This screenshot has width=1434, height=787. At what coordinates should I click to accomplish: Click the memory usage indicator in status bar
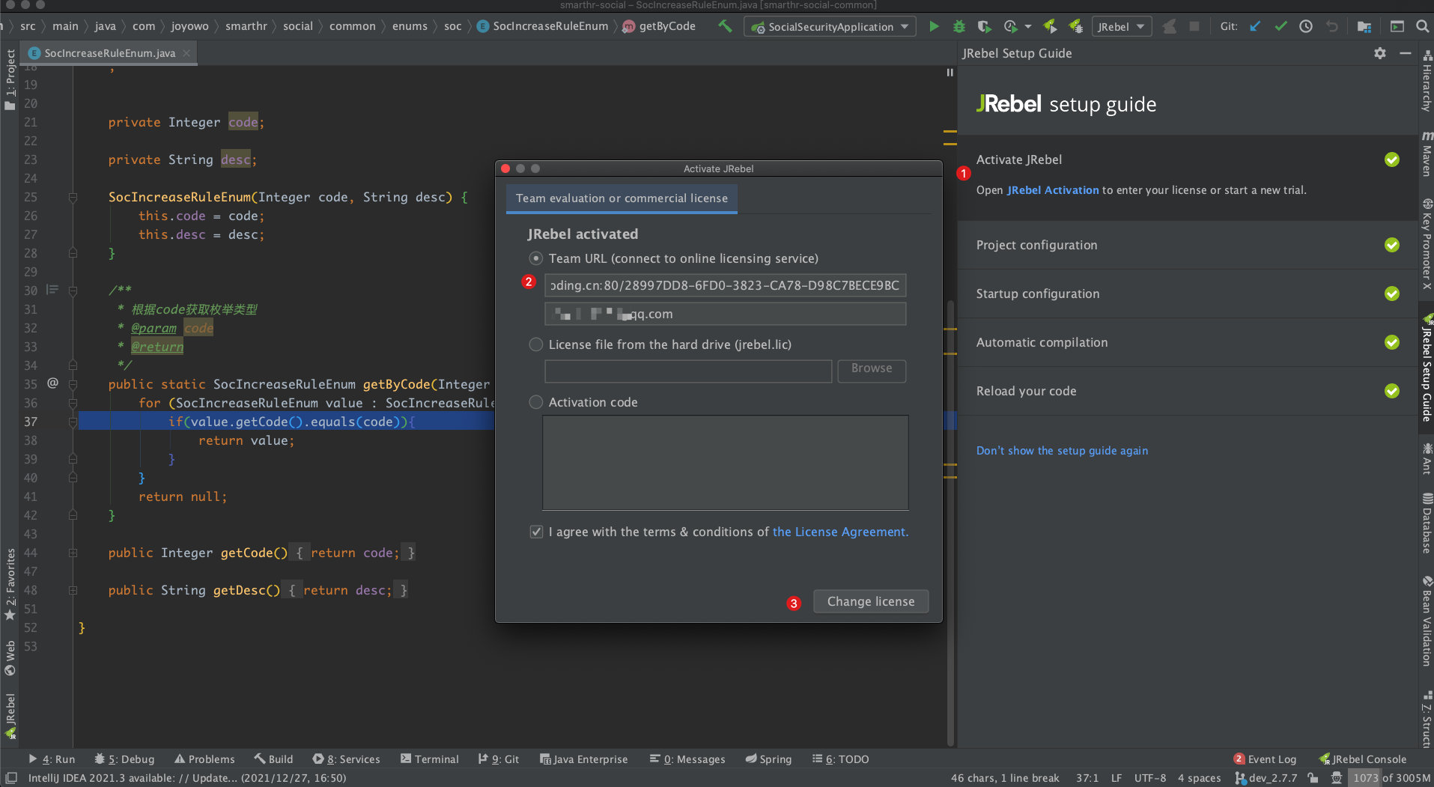point(1391,778)
